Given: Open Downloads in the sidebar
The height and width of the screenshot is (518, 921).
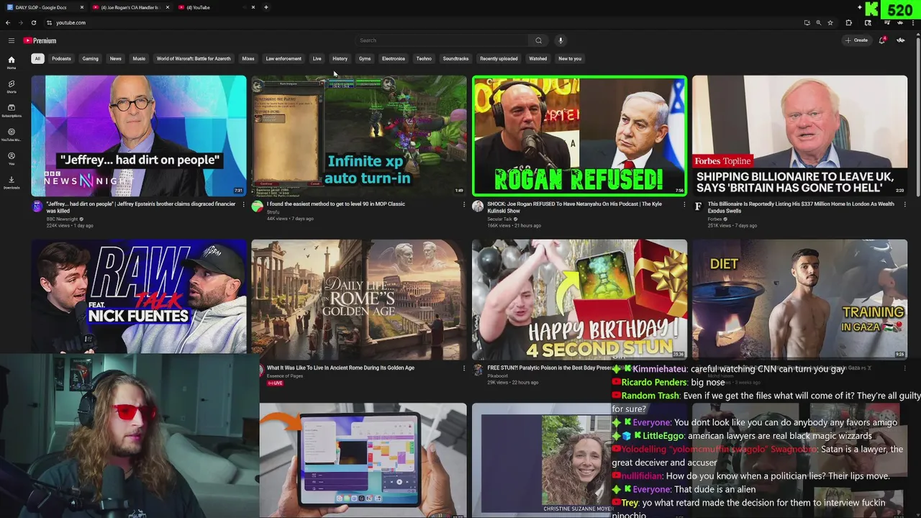Looking at the screenshot, I should pos(12,182).
